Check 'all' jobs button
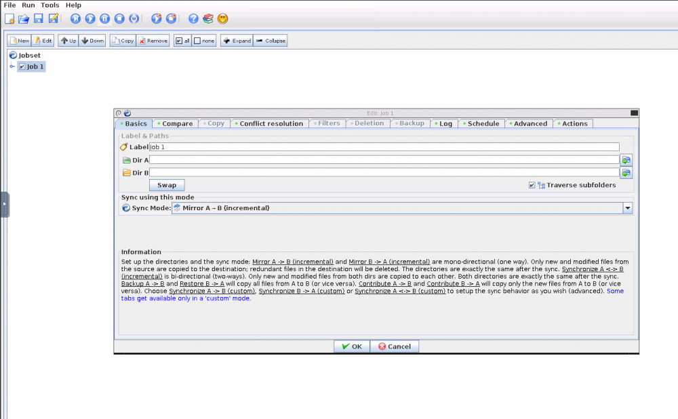This screenshot has height=419, width=678. [x=182, y=41]
